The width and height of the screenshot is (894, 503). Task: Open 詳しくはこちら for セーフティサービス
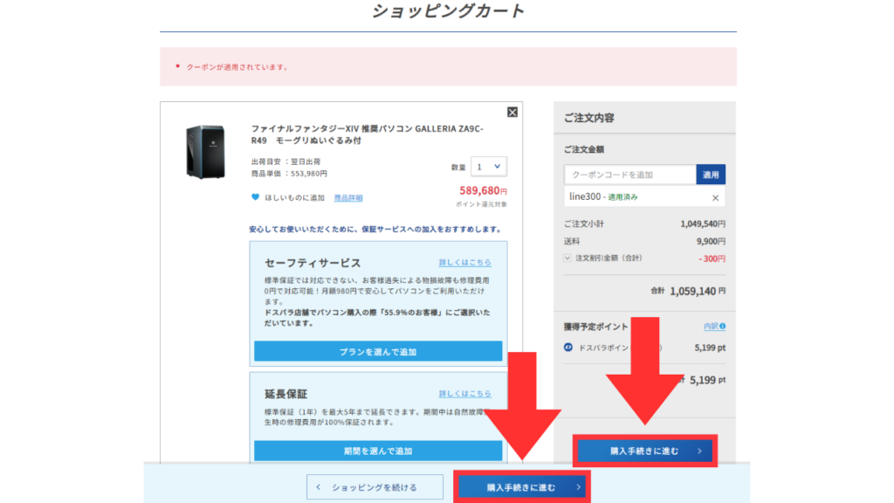[464, 263]
